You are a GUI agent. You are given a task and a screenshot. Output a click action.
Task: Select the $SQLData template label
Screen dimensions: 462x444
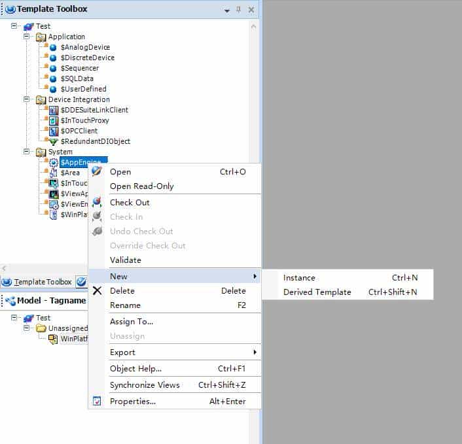[x=77, y=79]
